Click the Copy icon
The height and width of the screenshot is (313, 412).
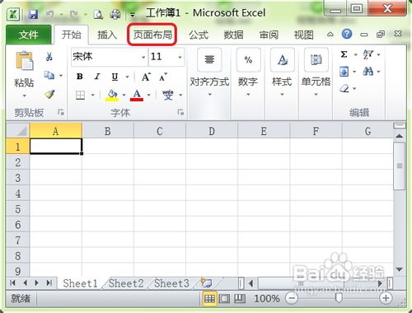(49, 75)
